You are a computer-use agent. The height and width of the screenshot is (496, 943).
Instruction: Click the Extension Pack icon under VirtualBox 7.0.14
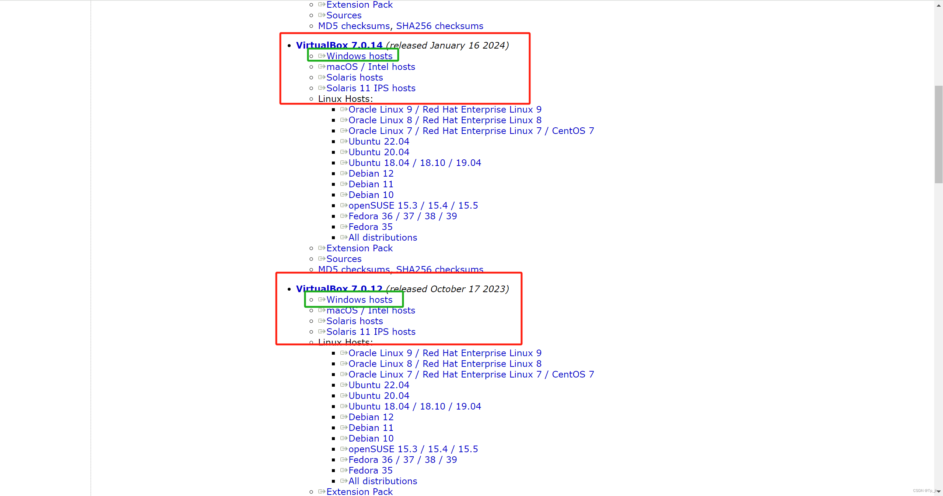tap(322, 248)
